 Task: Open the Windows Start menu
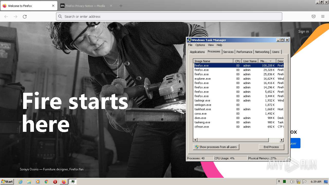[7, 182]
